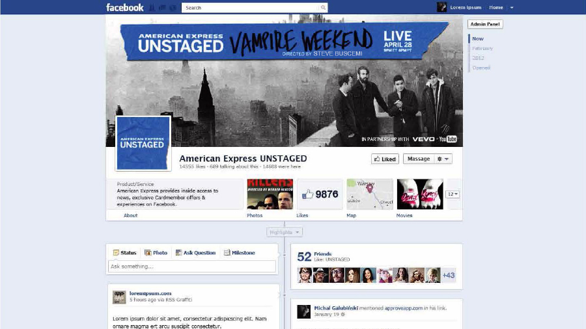
Task: Click the search magnifier icon
Action: tap(323, 7)
